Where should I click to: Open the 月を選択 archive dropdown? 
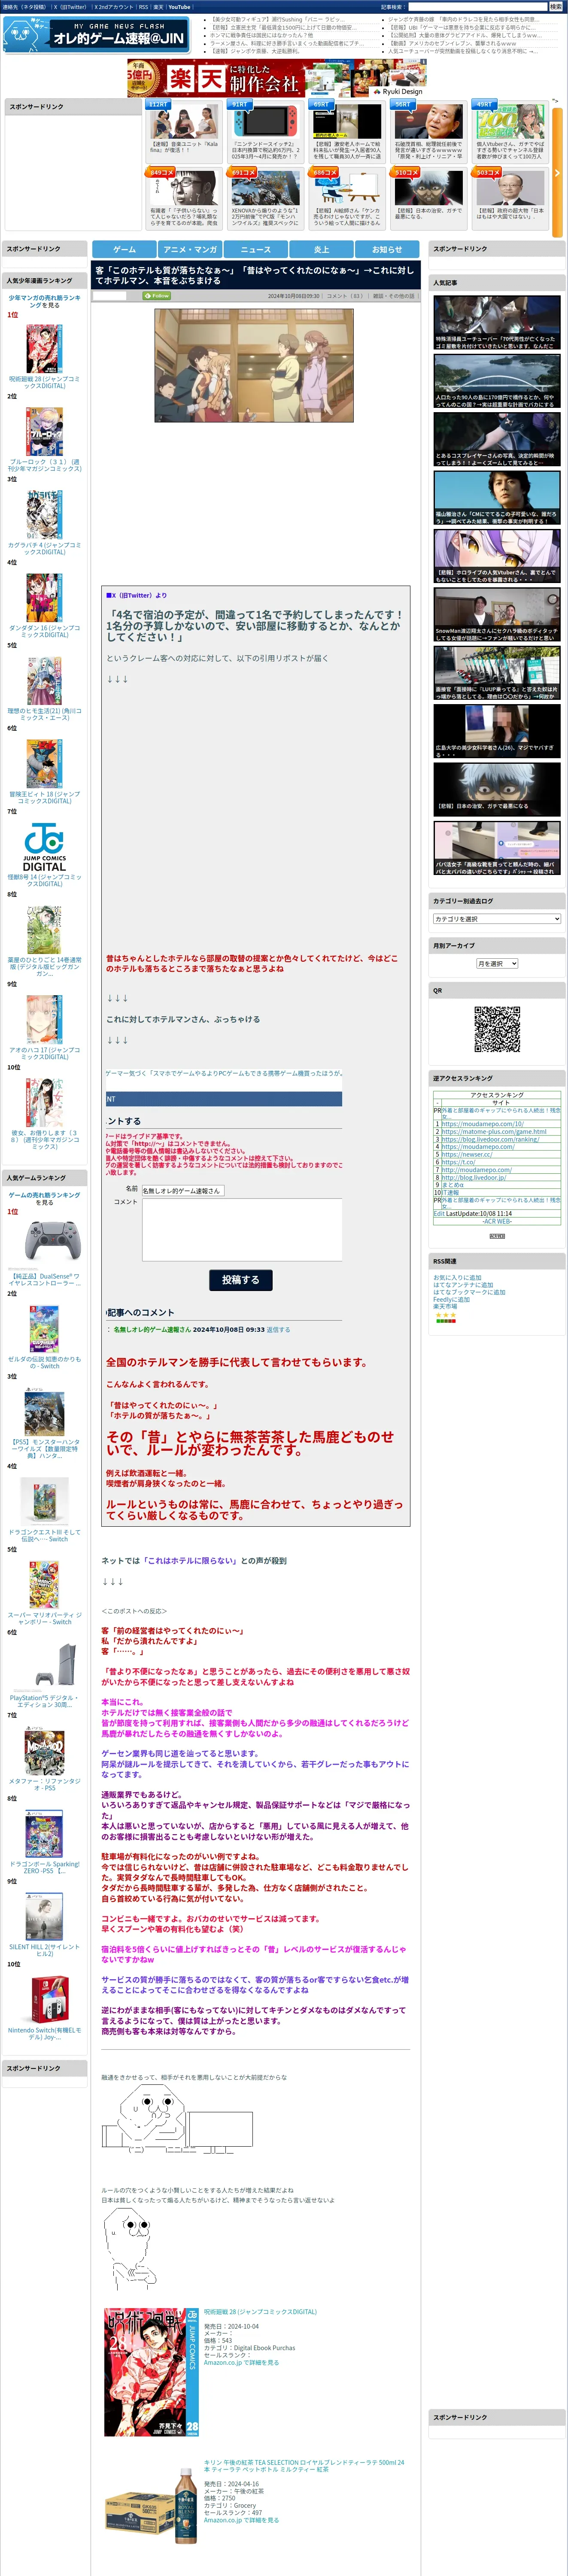(x=497, y=963)
